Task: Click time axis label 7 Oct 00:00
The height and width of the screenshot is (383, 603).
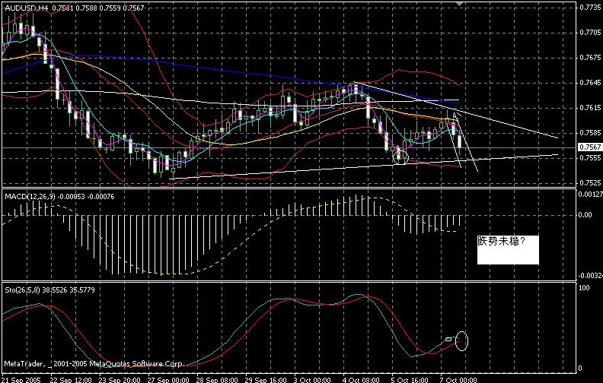Action: 459,380
